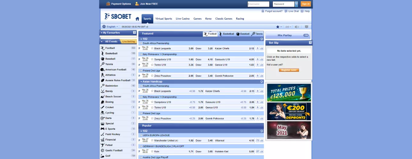Switch to the Live Betting tab
The image size is (412, 159).
point(128,42)
